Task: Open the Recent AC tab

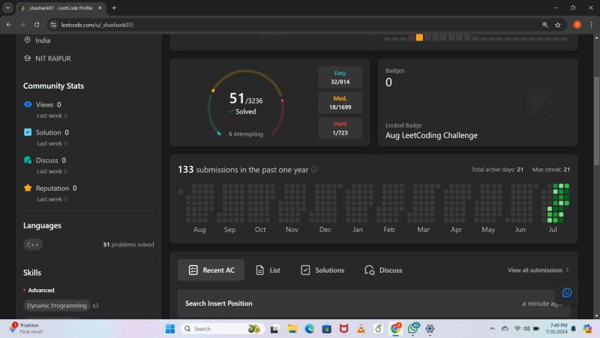Action: pyautogui.click(x=211, y=270)
